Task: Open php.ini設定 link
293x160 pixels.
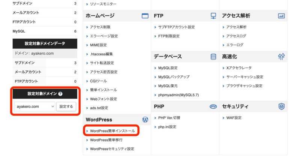Action: click(x=167, y=127)
